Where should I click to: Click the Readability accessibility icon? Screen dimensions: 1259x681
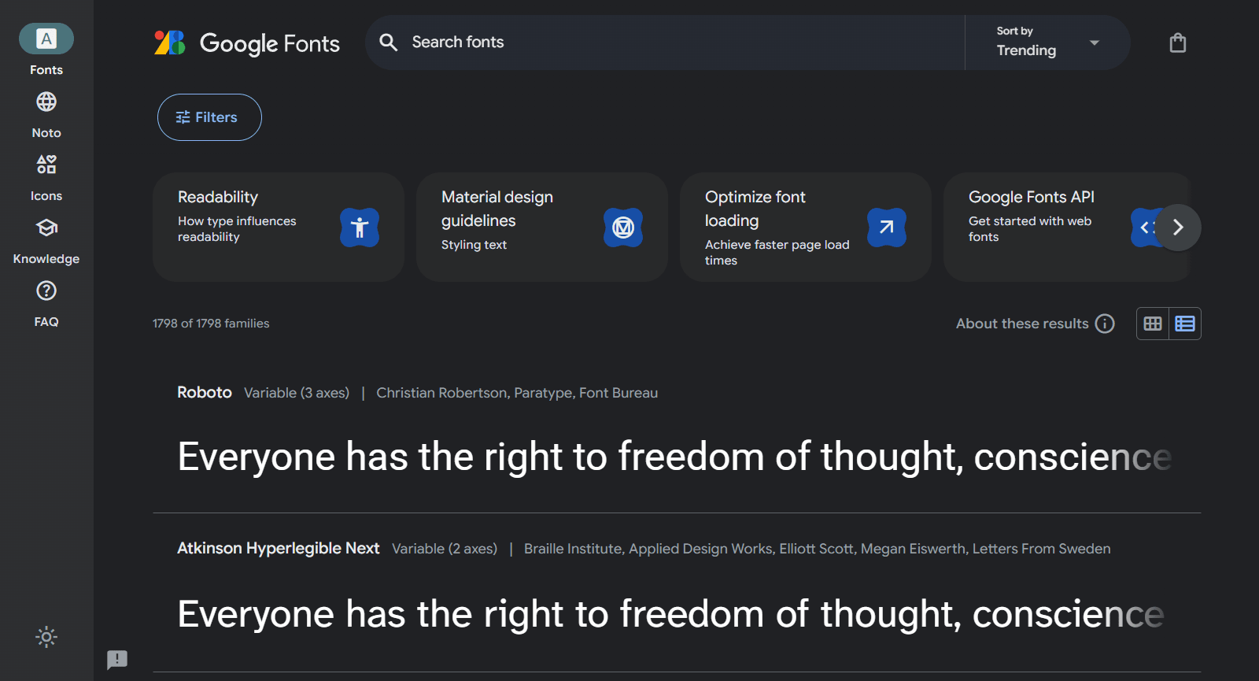pos(360,228)
